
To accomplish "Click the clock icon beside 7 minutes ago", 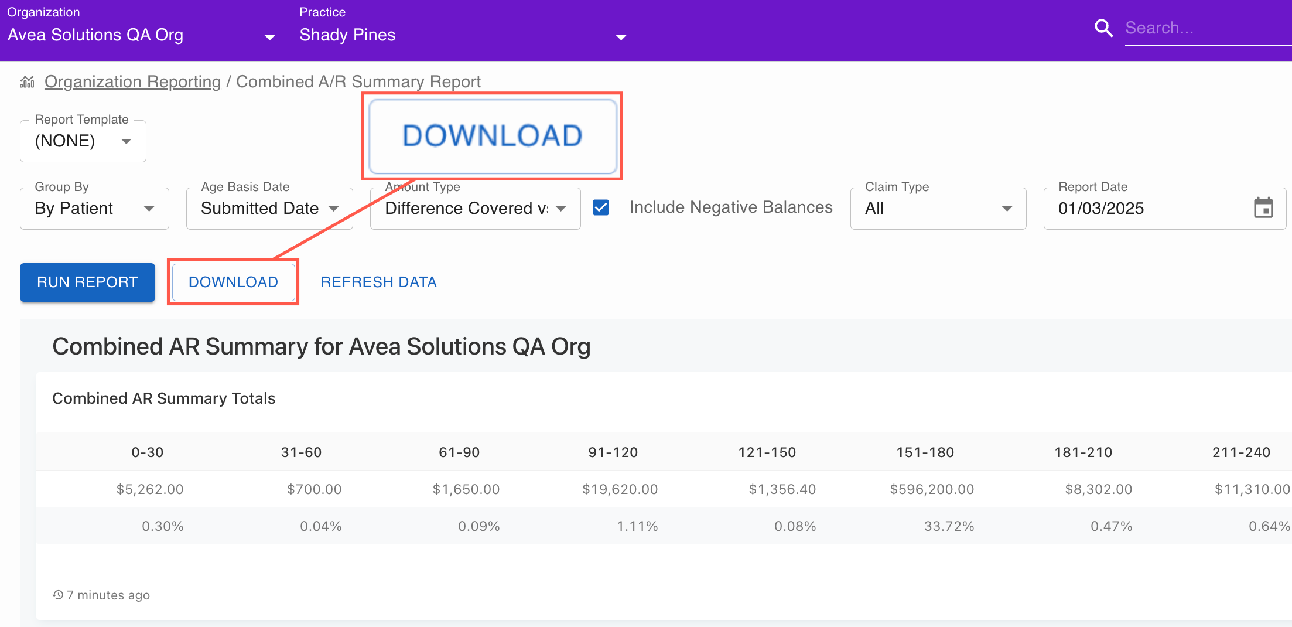I will click(x=58, y=595).
